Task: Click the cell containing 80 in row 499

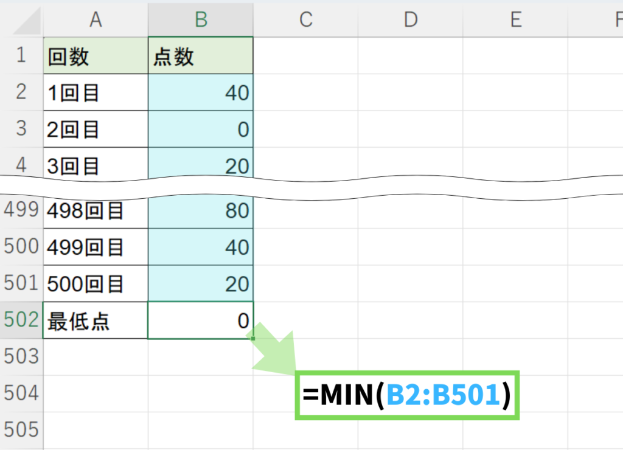Action: tap(201, 211)
